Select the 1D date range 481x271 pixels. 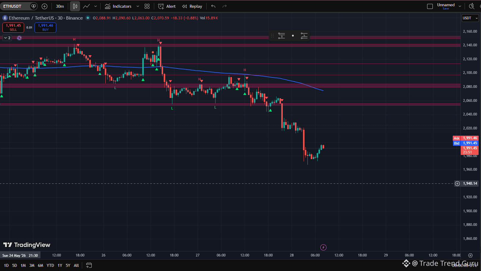click(6, 265)
